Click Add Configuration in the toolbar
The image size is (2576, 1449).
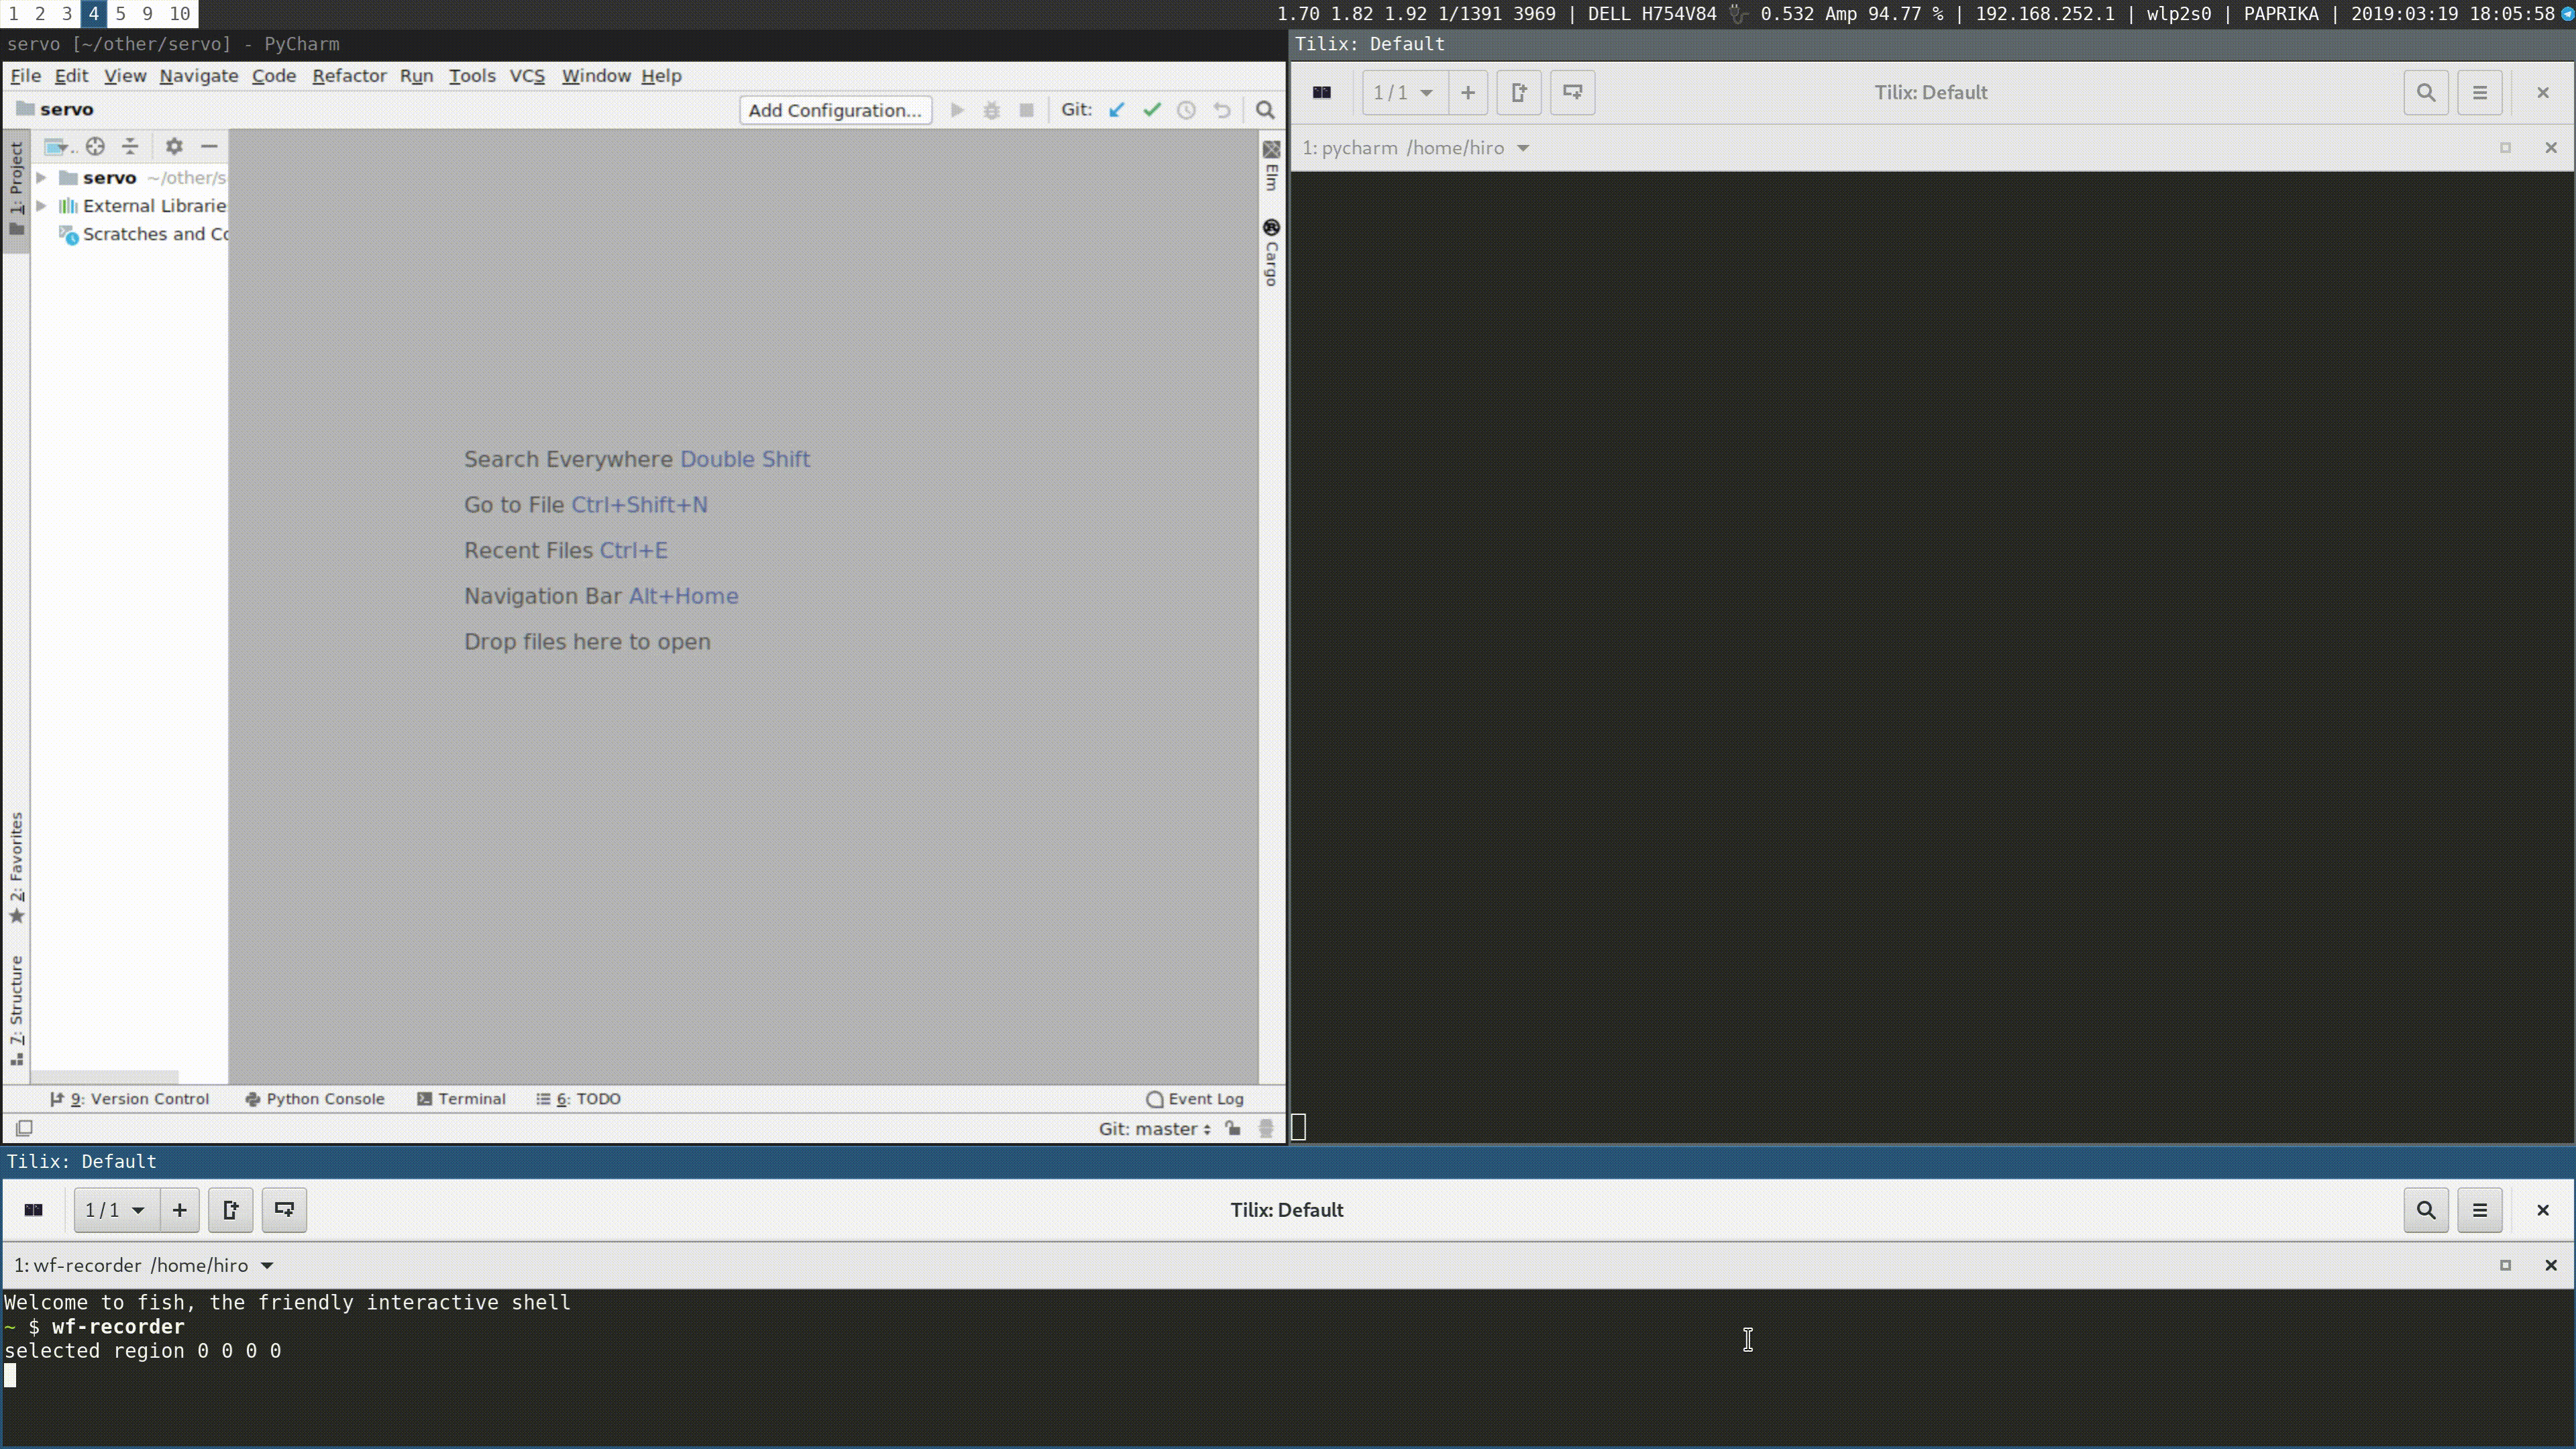click(835, 110)
